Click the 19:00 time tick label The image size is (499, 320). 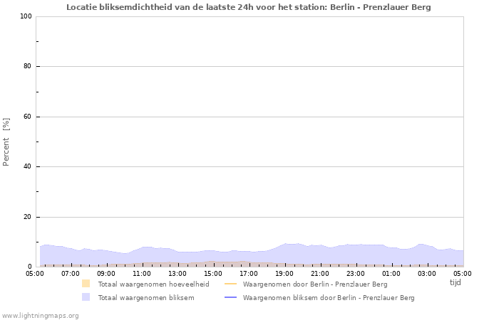click(284, 273)
